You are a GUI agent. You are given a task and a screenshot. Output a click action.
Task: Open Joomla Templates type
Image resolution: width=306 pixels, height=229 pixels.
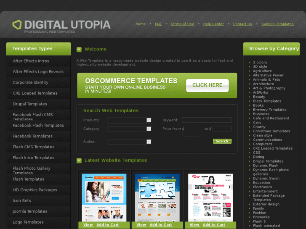(x=30, y=211)
